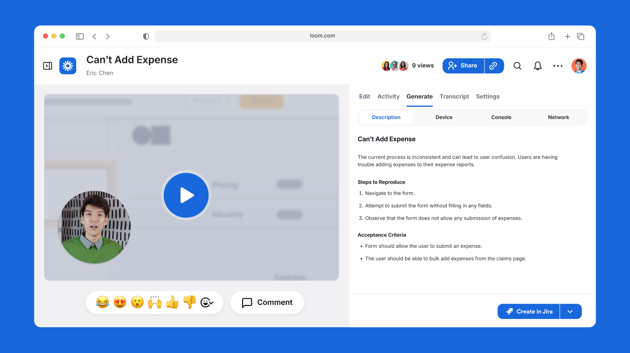Open the more options menu
Viewport: 630px width, 353px height.
pos(558,65)
